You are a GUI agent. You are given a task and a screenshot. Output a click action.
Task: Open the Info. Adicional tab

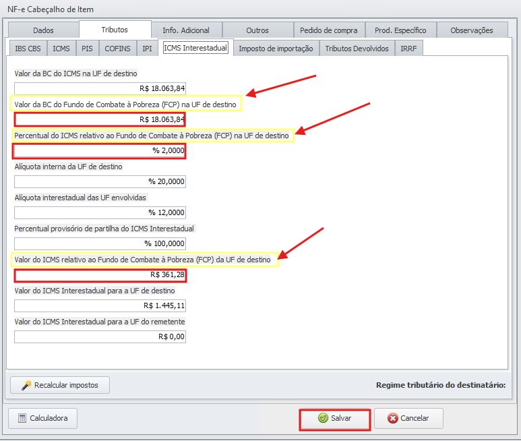pos(185,30)
